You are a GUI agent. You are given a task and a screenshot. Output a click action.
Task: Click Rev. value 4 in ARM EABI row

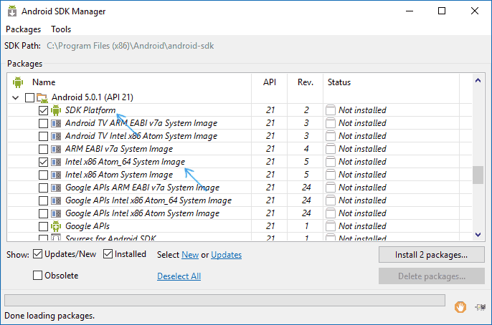[306, 149]
